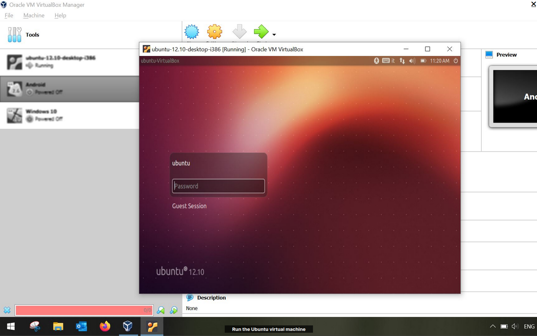
Task: Select Guest Session on login screen
Action: point(189,206)
